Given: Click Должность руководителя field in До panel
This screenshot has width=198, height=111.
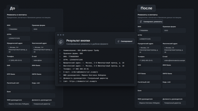Looking at the screenshot, I should pos(43,104).
